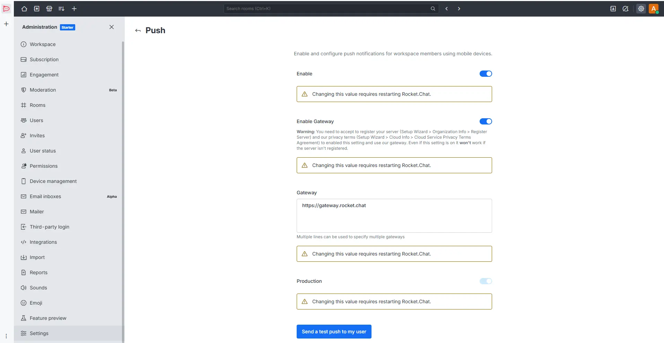Click the admin sidebar scrollbar
Viewport: 664px width, 343px height.
click(x=123, y=192)
